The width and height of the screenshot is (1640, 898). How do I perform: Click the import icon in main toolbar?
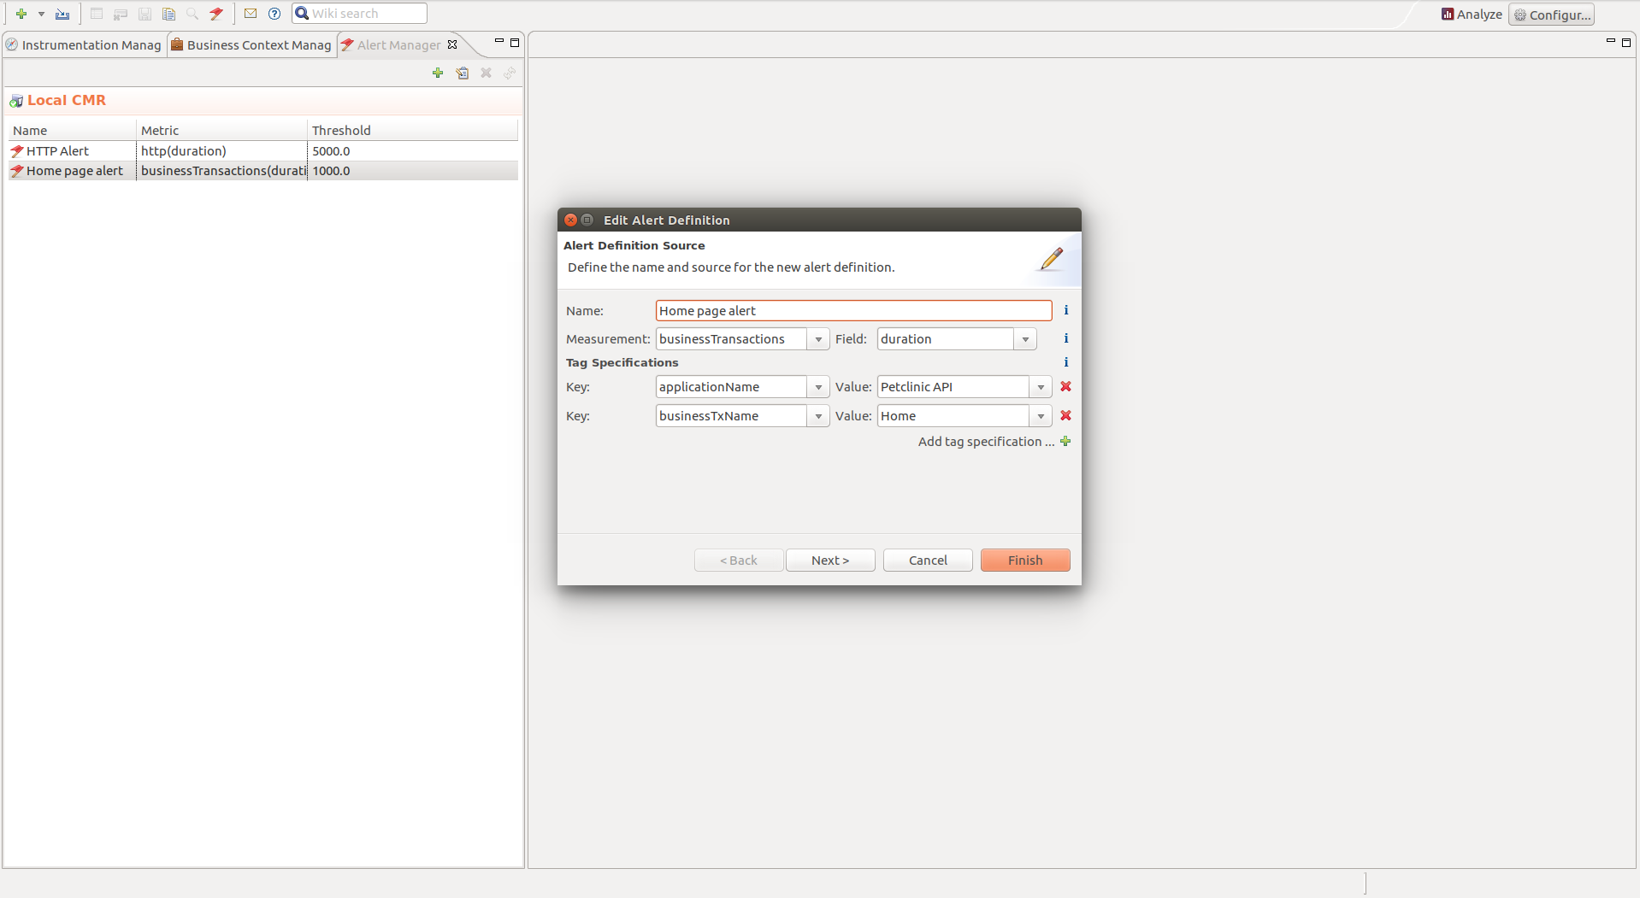click(x=62, y=14)
